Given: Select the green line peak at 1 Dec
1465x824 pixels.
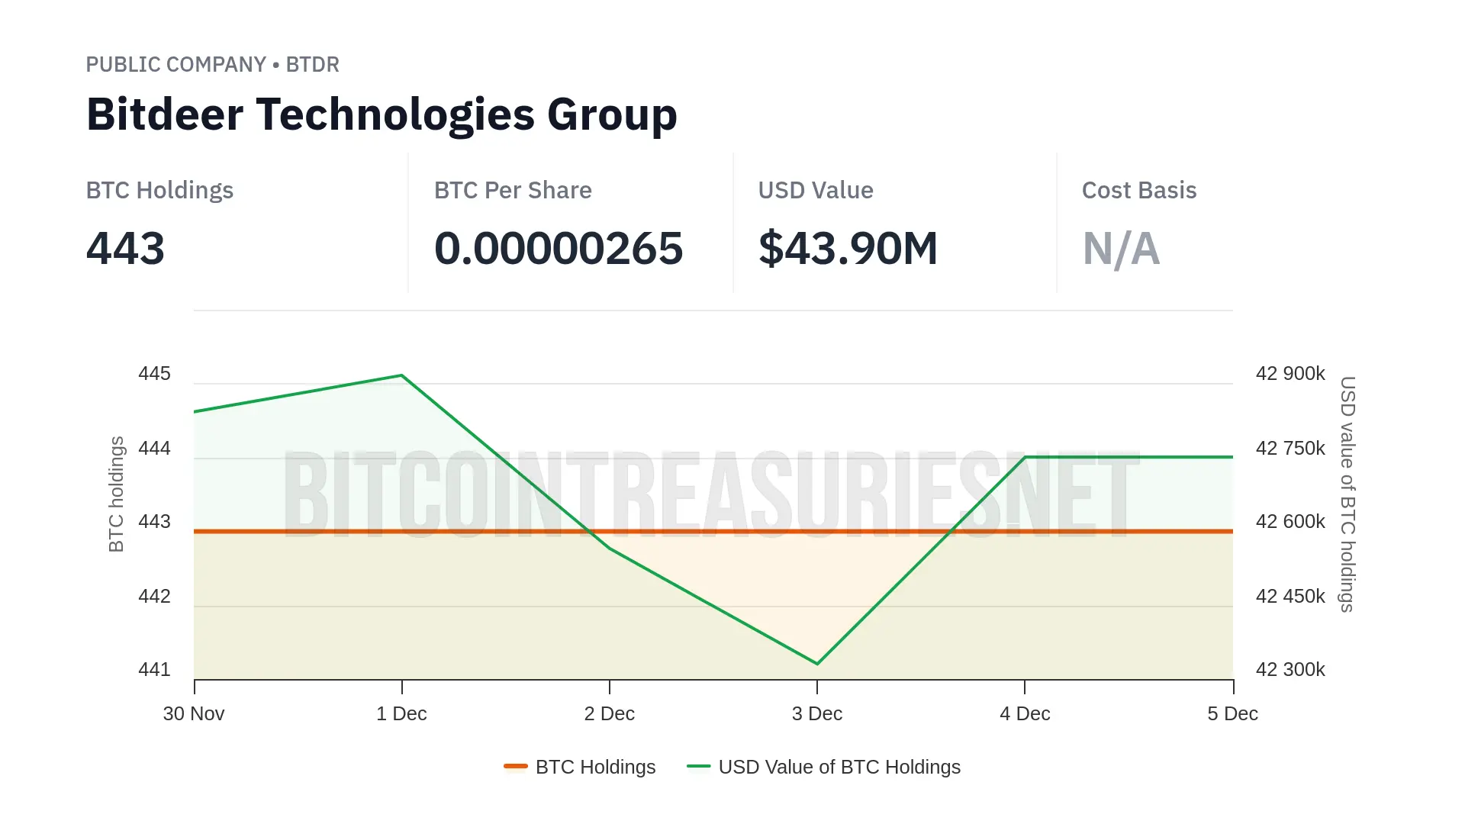Looking at the screenshot, I should 401,375.
